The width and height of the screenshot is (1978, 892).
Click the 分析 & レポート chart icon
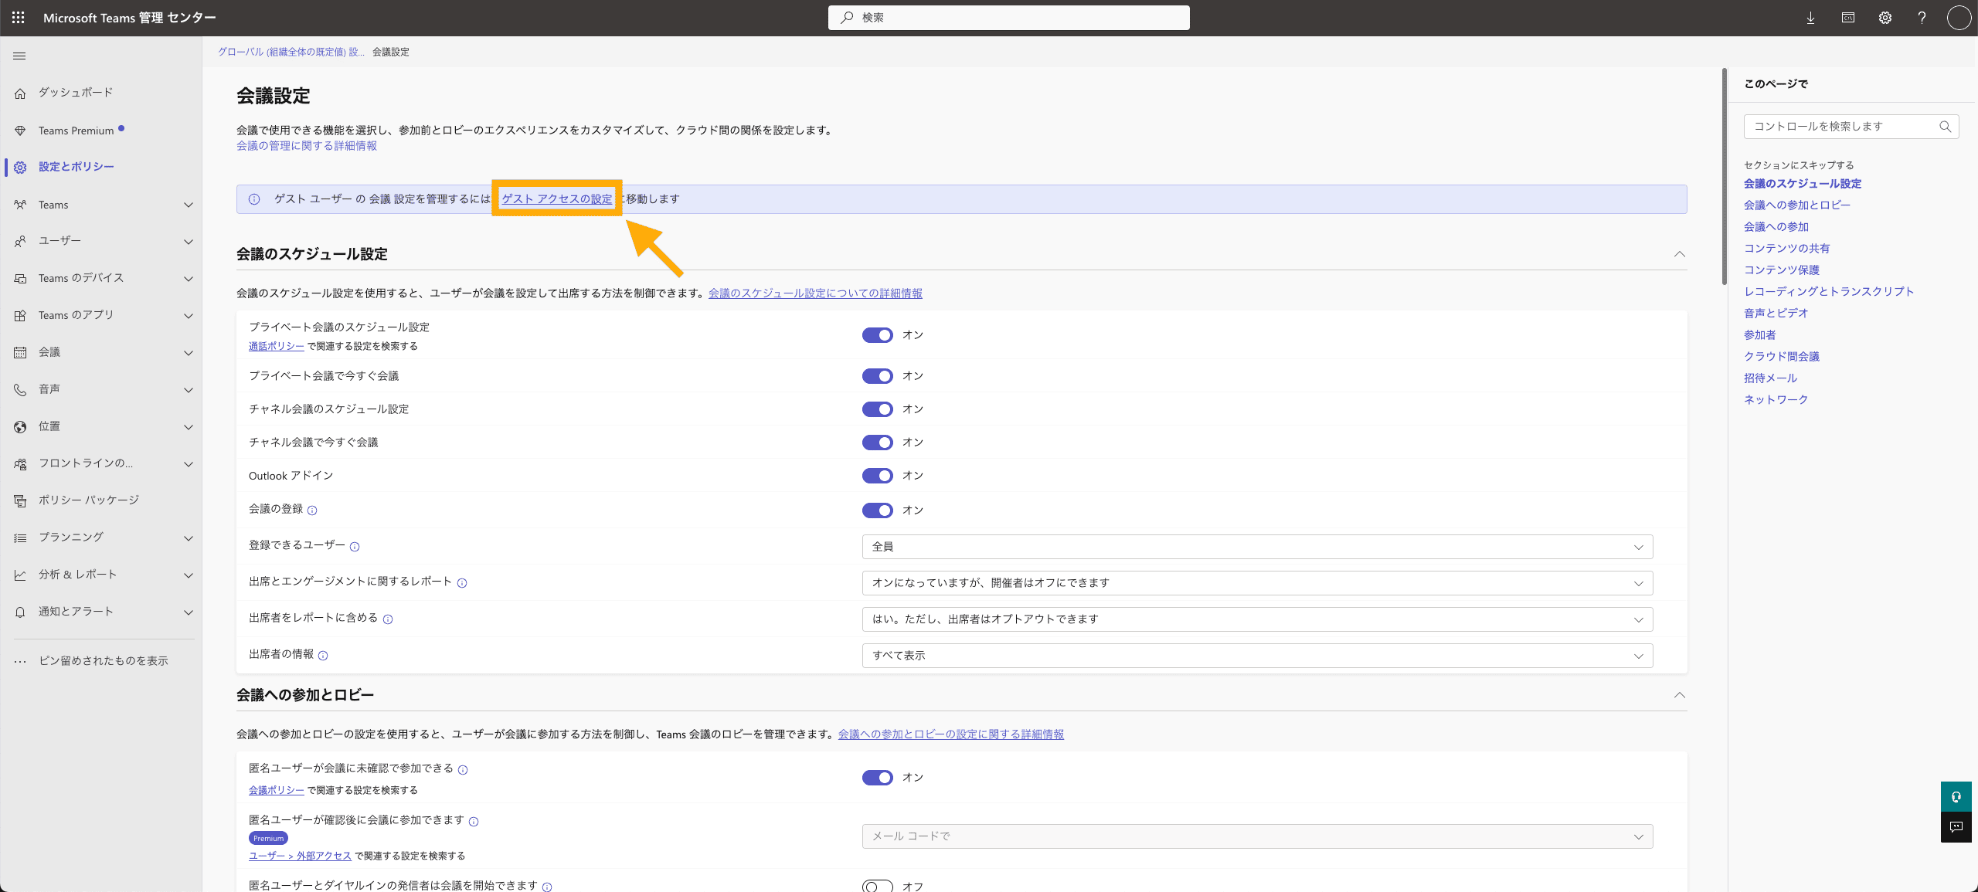[20, 575]
